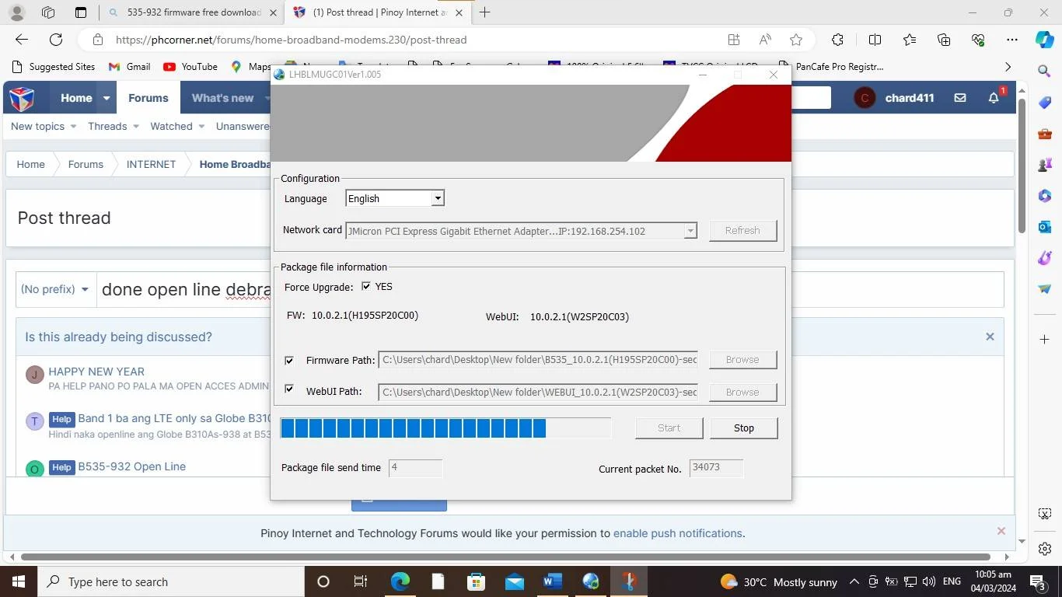Image resolution: width=1062 pixels, height=597 pixels.
Task: Toggle the Firmware Path checkbox
Action: [x=289, y=361]
